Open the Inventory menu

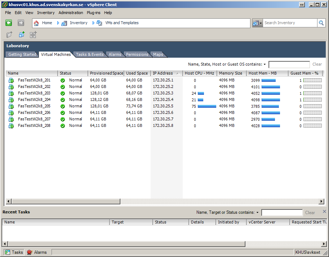pyautogui.click(x=46, y=13)
